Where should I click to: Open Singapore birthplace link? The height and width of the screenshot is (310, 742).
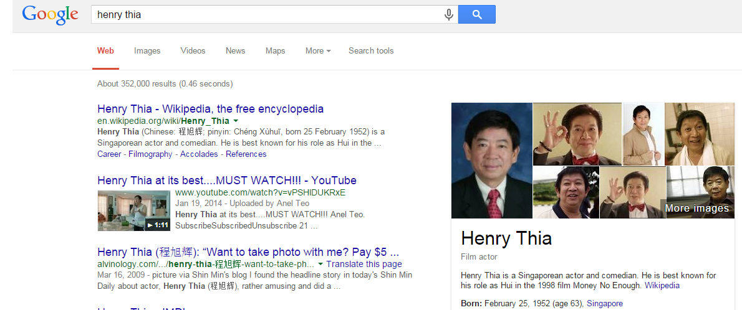[x=605, y=303]
